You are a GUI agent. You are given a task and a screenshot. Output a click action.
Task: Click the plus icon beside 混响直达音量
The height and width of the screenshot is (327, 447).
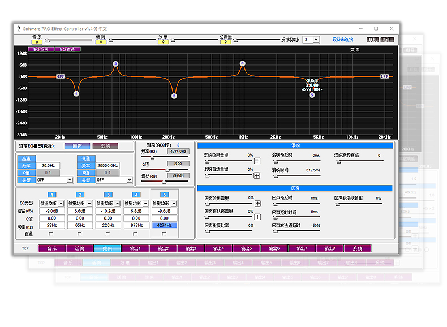(x=257, y=175)
